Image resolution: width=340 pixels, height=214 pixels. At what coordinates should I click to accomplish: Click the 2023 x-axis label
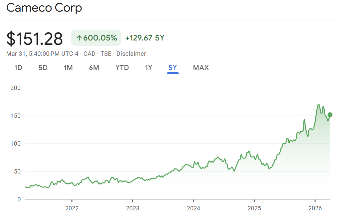[x=133, y=208]
